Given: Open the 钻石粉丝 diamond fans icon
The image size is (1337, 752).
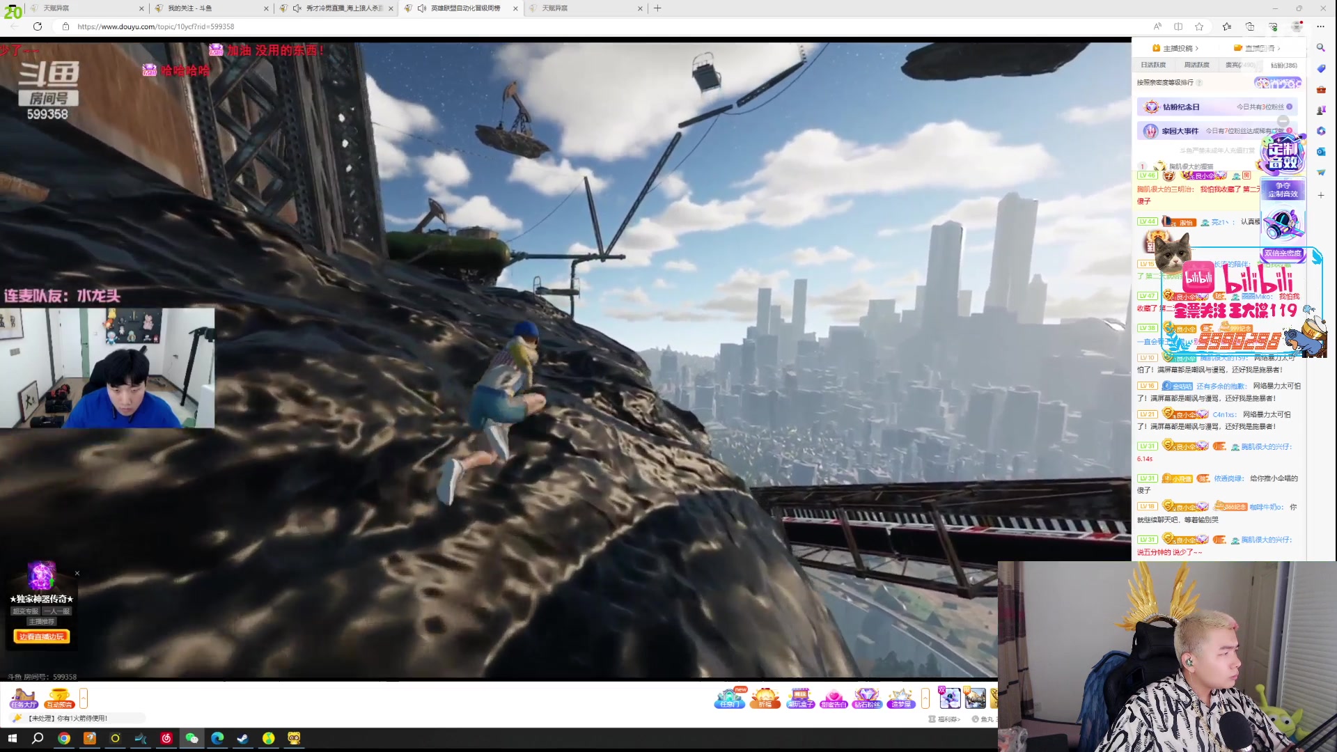Looking at the screenshot, I should click(x=867, y=698).
